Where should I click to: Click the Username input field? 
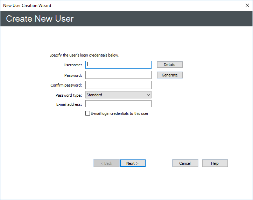pos(118,65)
